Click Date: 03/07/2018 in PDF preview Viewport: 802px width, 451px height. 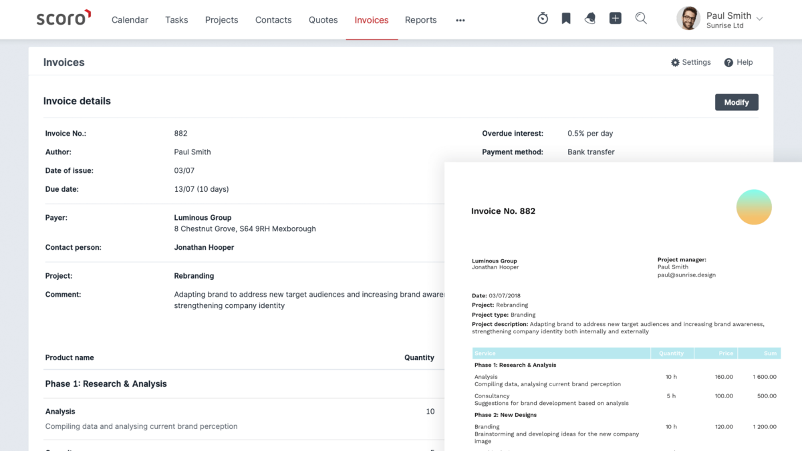click(496, 295)
